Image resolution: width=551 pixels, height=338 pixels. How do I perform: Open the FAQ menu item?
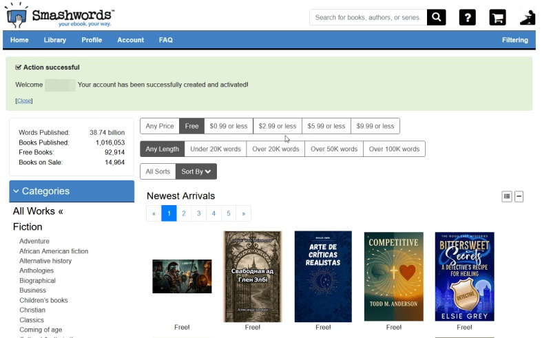pyautogui.click(x=166, y=40)
